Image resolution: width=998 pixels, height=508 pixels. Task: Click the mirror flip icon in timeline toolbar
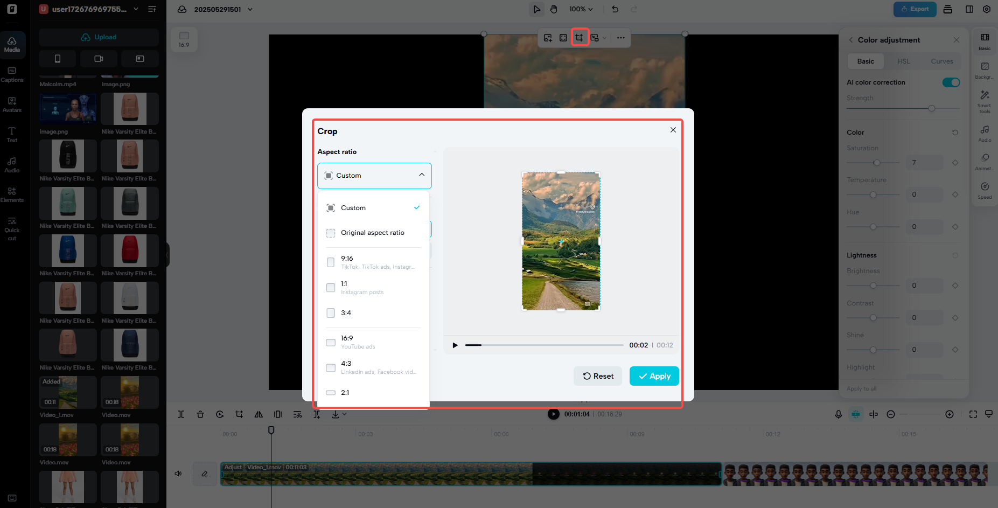coord(259,414)
